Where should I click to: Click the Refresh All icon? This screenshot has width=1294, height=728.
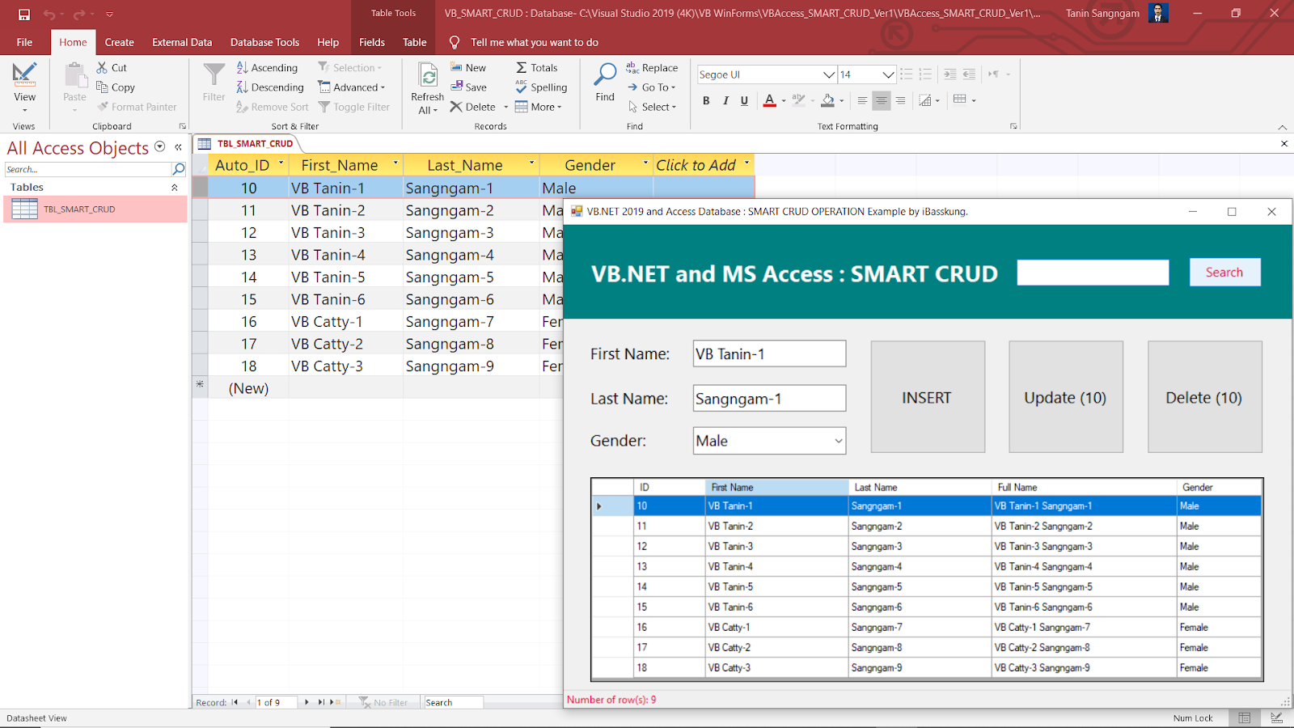(427, 76)
